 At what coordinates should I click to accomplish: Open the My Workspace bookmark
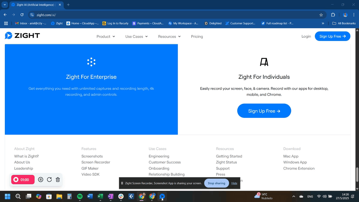point(183,23)
